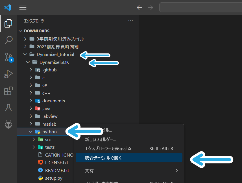The width and height of the screenshot is (242, 183).
Task: Open LICENSE.txt file
Action: [x=56, y=163]
